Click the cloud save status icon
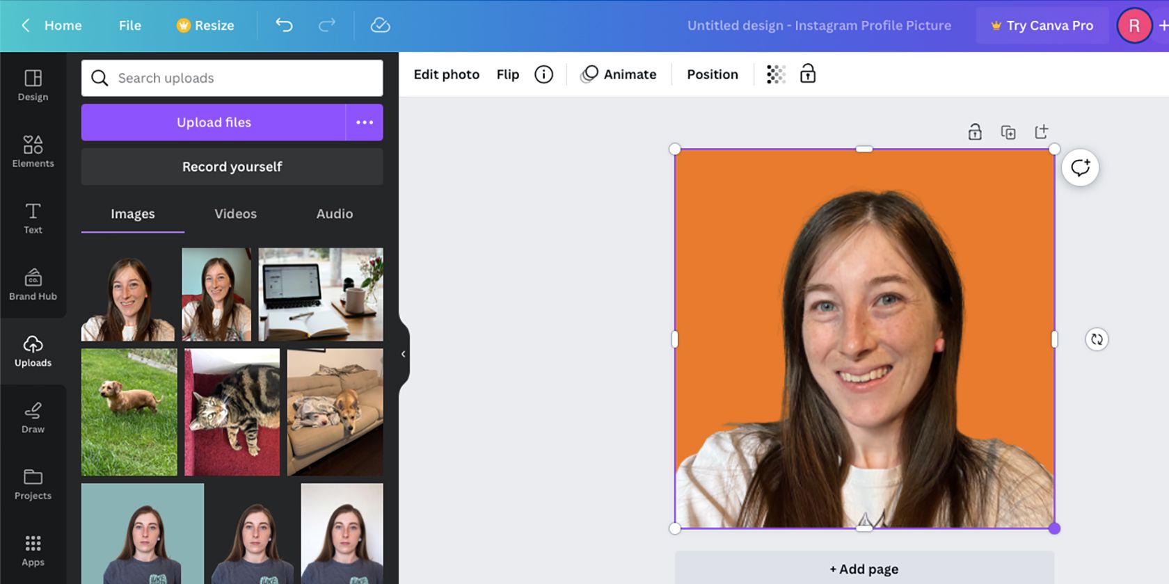 [x=380, y=26]
